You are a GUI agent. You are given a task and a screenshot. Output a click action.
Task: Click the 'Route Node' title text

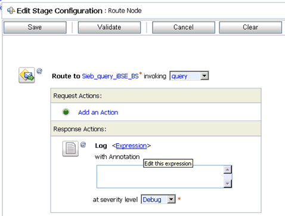(x=125, y=11)
